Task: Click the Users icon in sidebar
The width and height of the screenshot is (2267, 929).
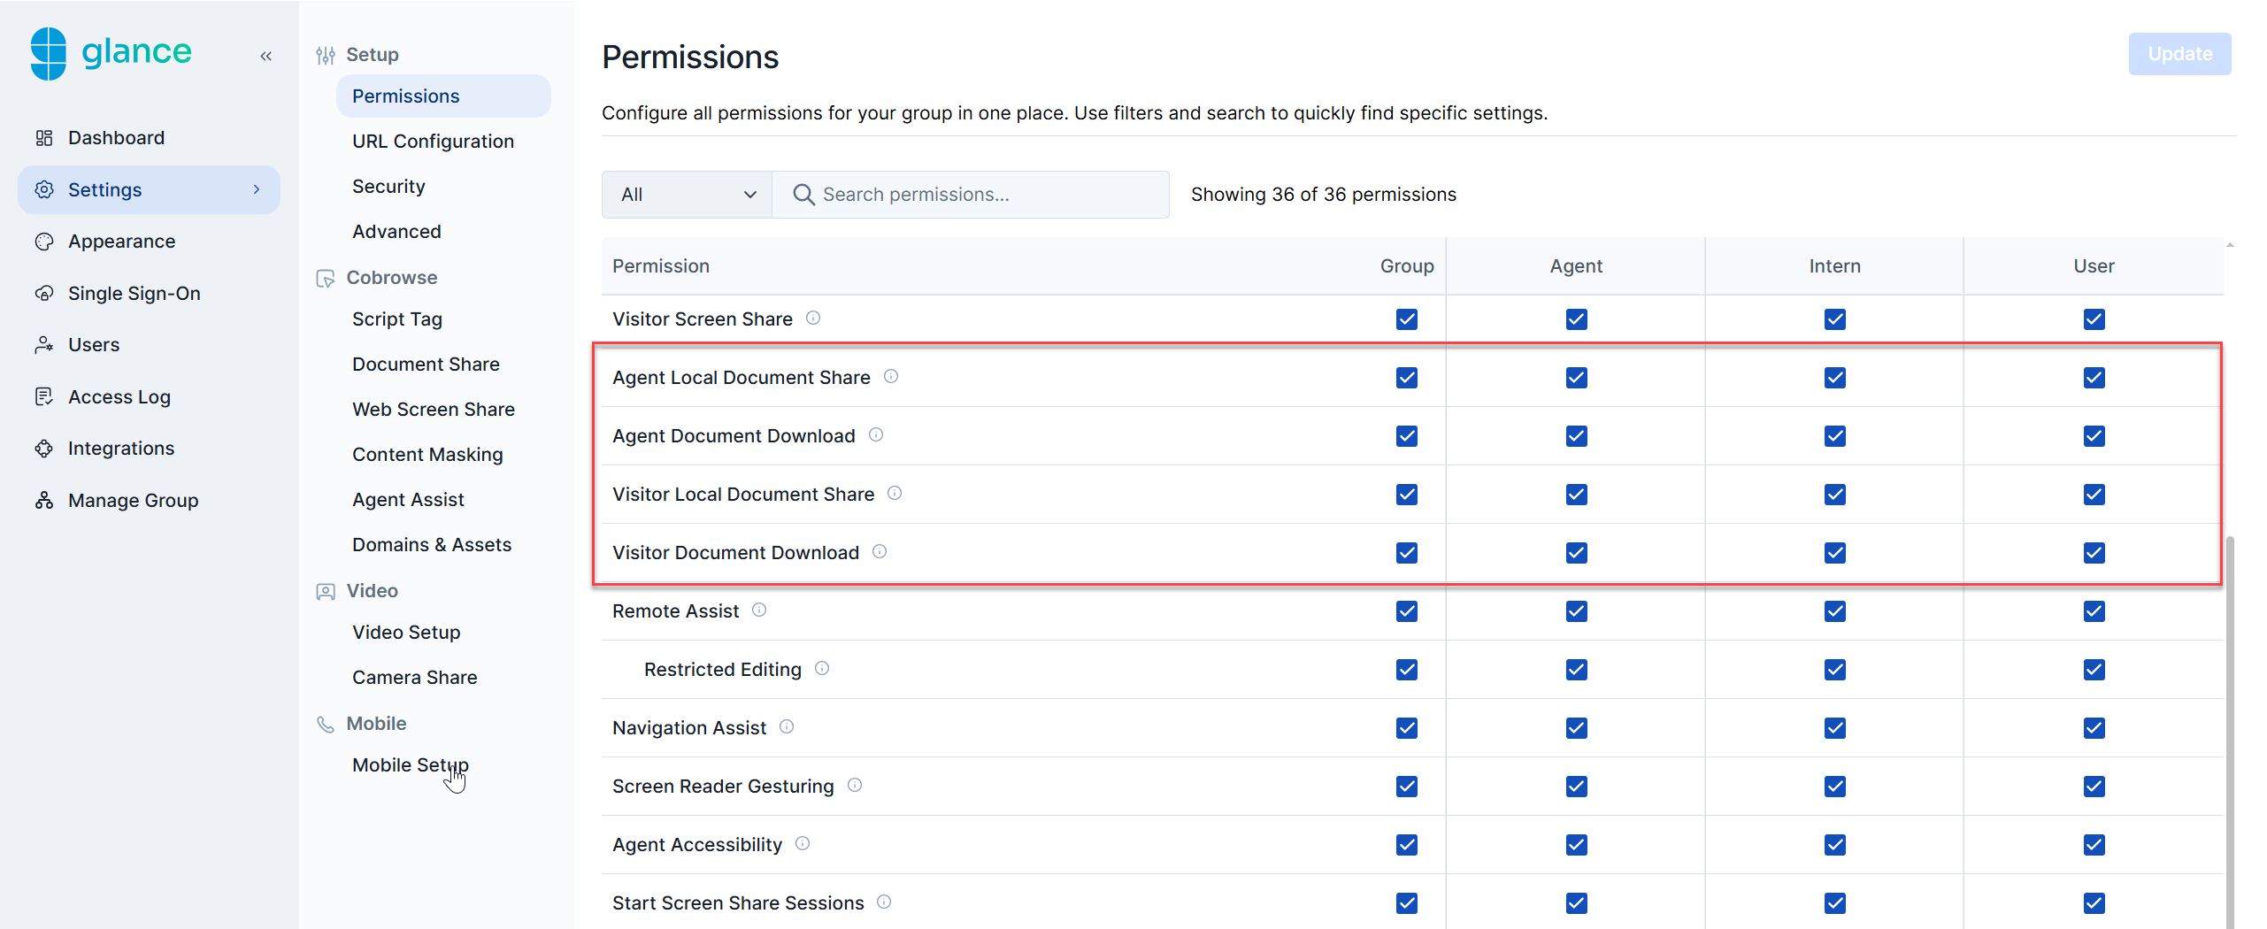Action: (44, 345)
